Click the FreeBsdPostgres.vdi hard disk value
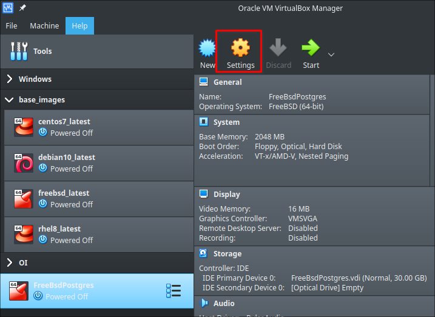This screenshot has width=435, height=317. (359, 278)
